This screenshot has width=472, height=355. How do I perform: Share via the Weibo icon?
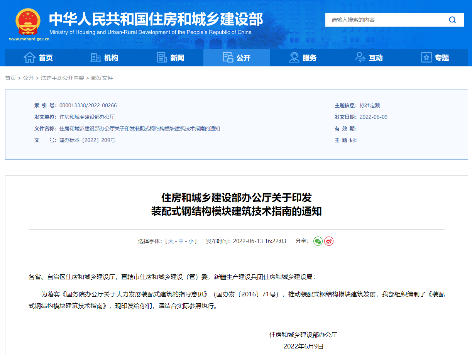(x=329, y=241)
